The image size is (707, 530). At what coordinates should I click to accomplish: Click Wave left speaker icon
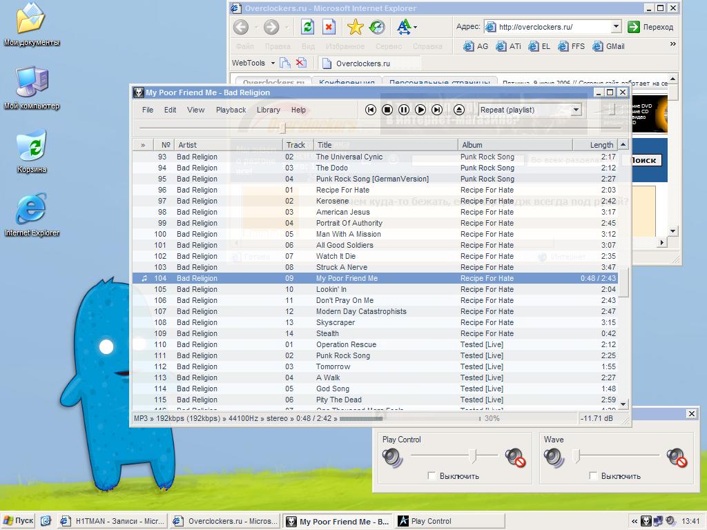pos(554,458)
